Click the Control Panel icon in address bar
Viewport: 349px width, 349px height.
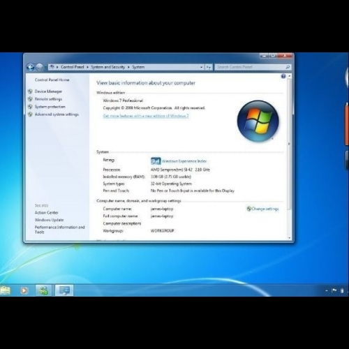point(52,67)
